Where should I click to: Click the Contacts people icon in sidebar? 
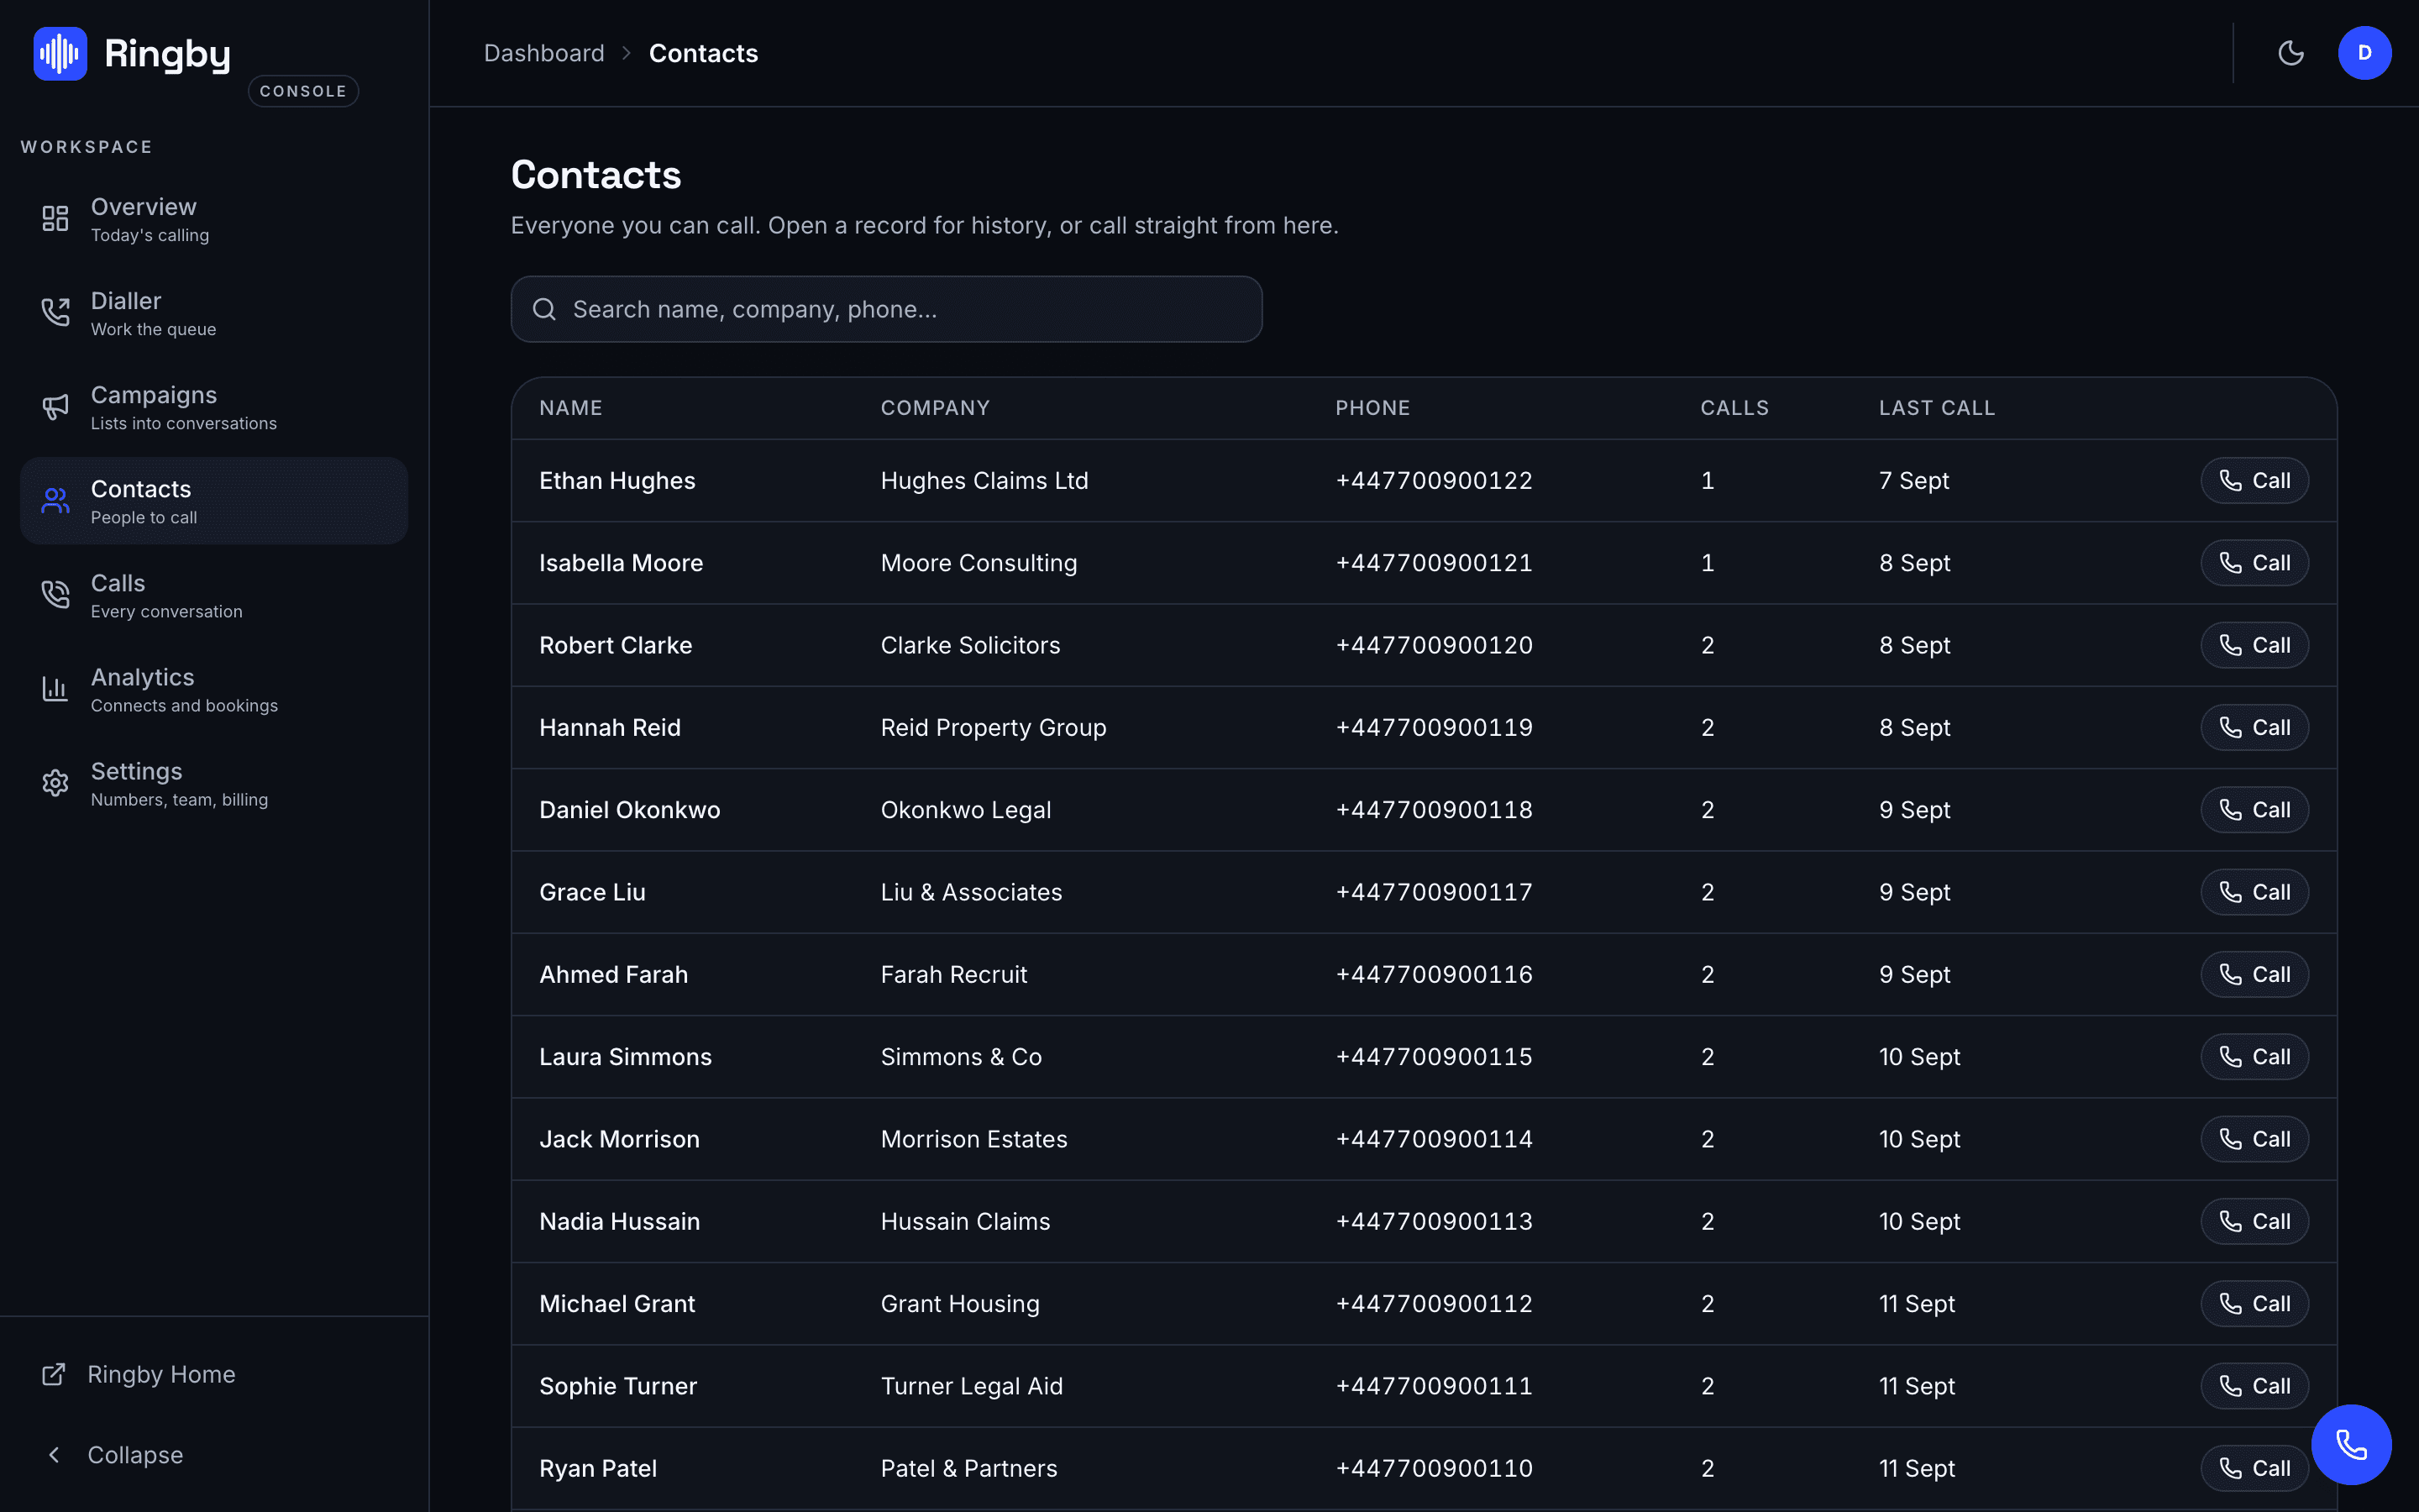(x=55, y=501)
